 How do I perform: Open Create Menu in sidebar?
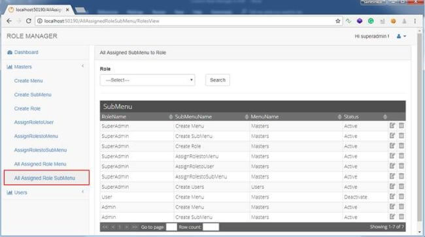[x=29, y=80]
